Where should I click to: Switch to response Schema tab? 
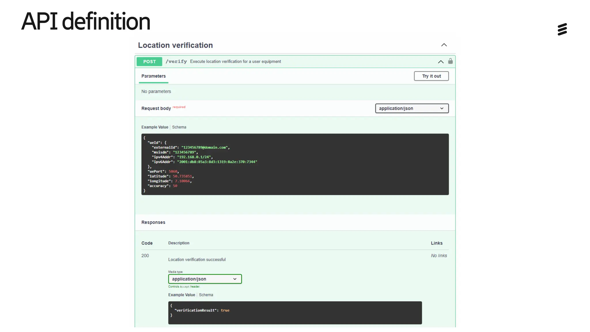pyautogui.click(x=206, y=295)
